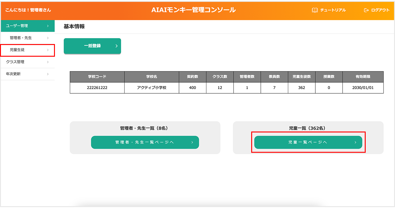Click the ログアウト link text
Screen dimensions: 395x208
[380, 10]
